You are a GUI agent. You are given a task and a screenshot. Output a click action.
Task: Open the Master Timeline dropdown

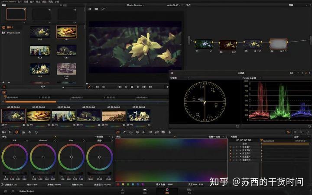[x=136, y=5]
